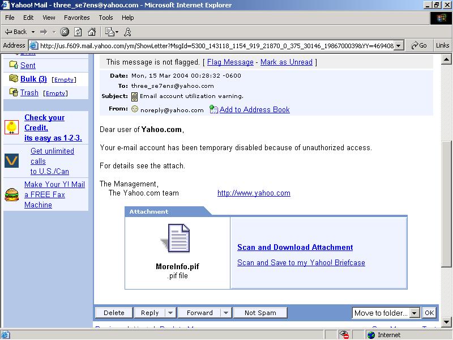Open the Move to folder dropdown
The image size is (453, 340).
click(x=414, y=313)
